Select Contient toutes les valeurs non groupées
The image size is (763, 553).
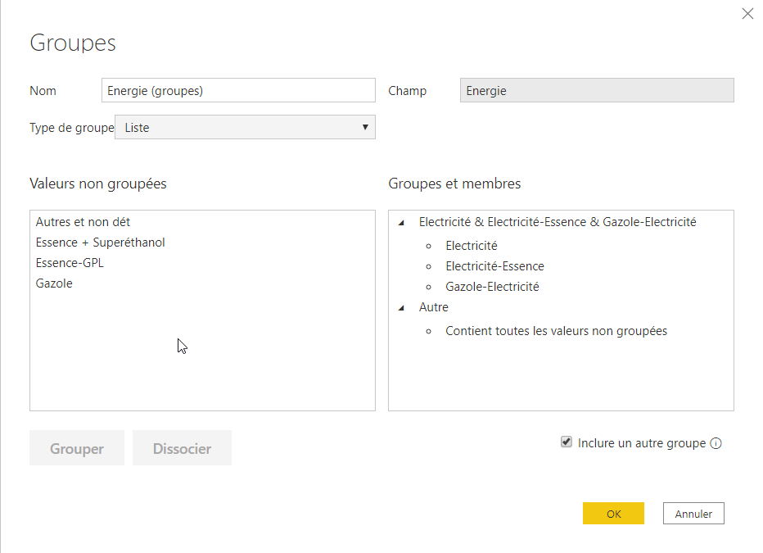[556, 331]
